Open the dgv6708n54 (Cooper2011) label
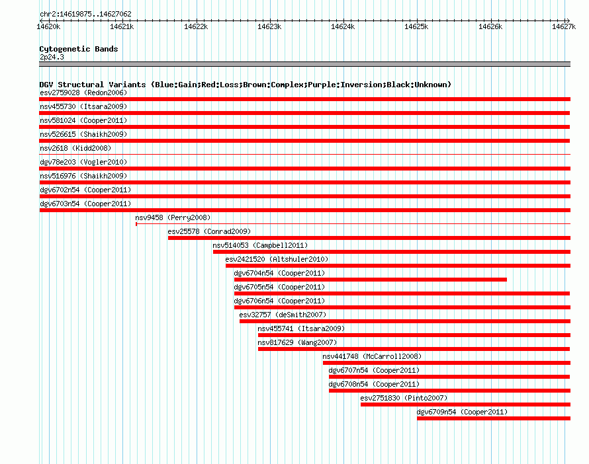 pyautogui.click(x=374, y=384)
